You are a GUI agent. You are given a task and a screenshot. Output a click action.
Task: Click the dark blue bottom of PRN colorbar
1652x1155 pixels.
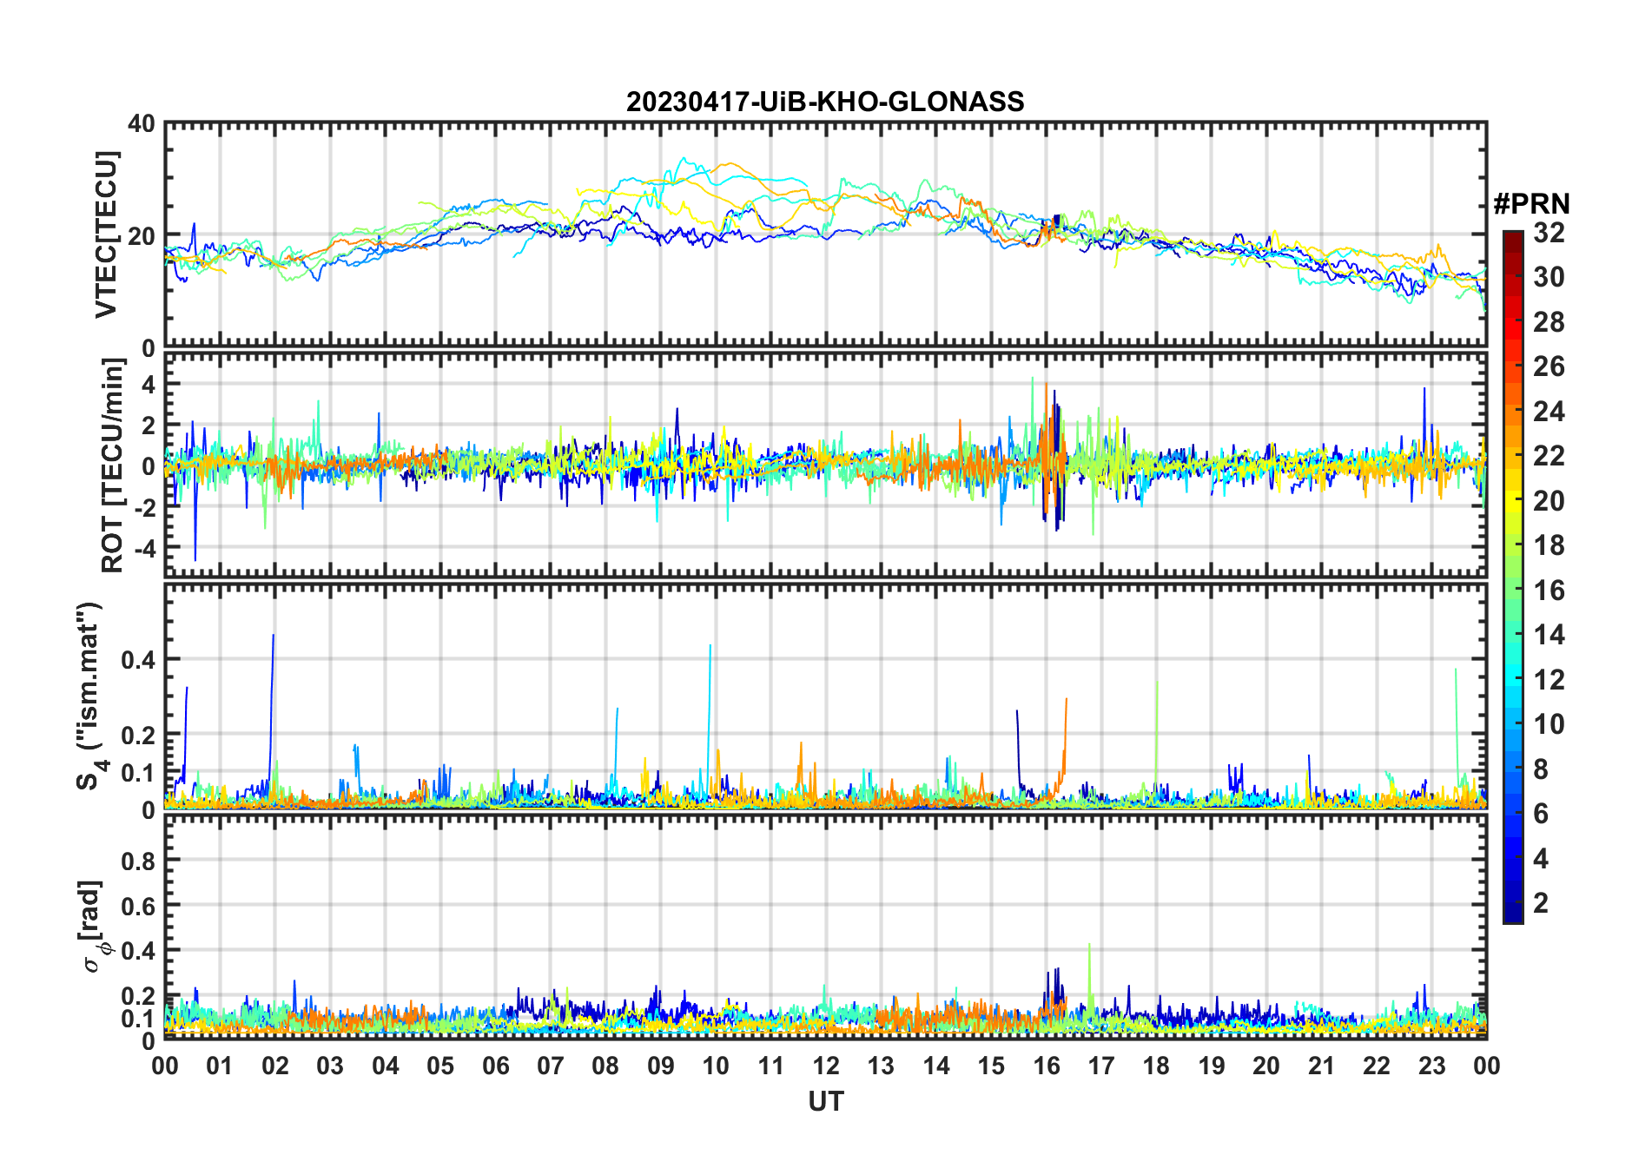tap(1512, 912)
